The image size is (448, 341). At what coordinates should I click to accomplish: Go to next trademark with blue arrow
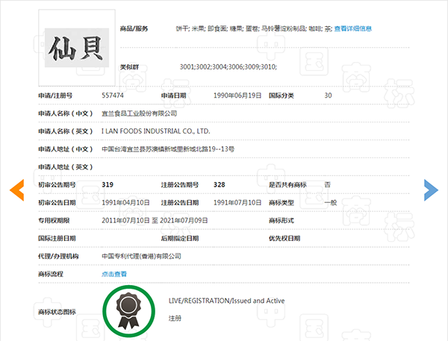[x=431, y=190]
